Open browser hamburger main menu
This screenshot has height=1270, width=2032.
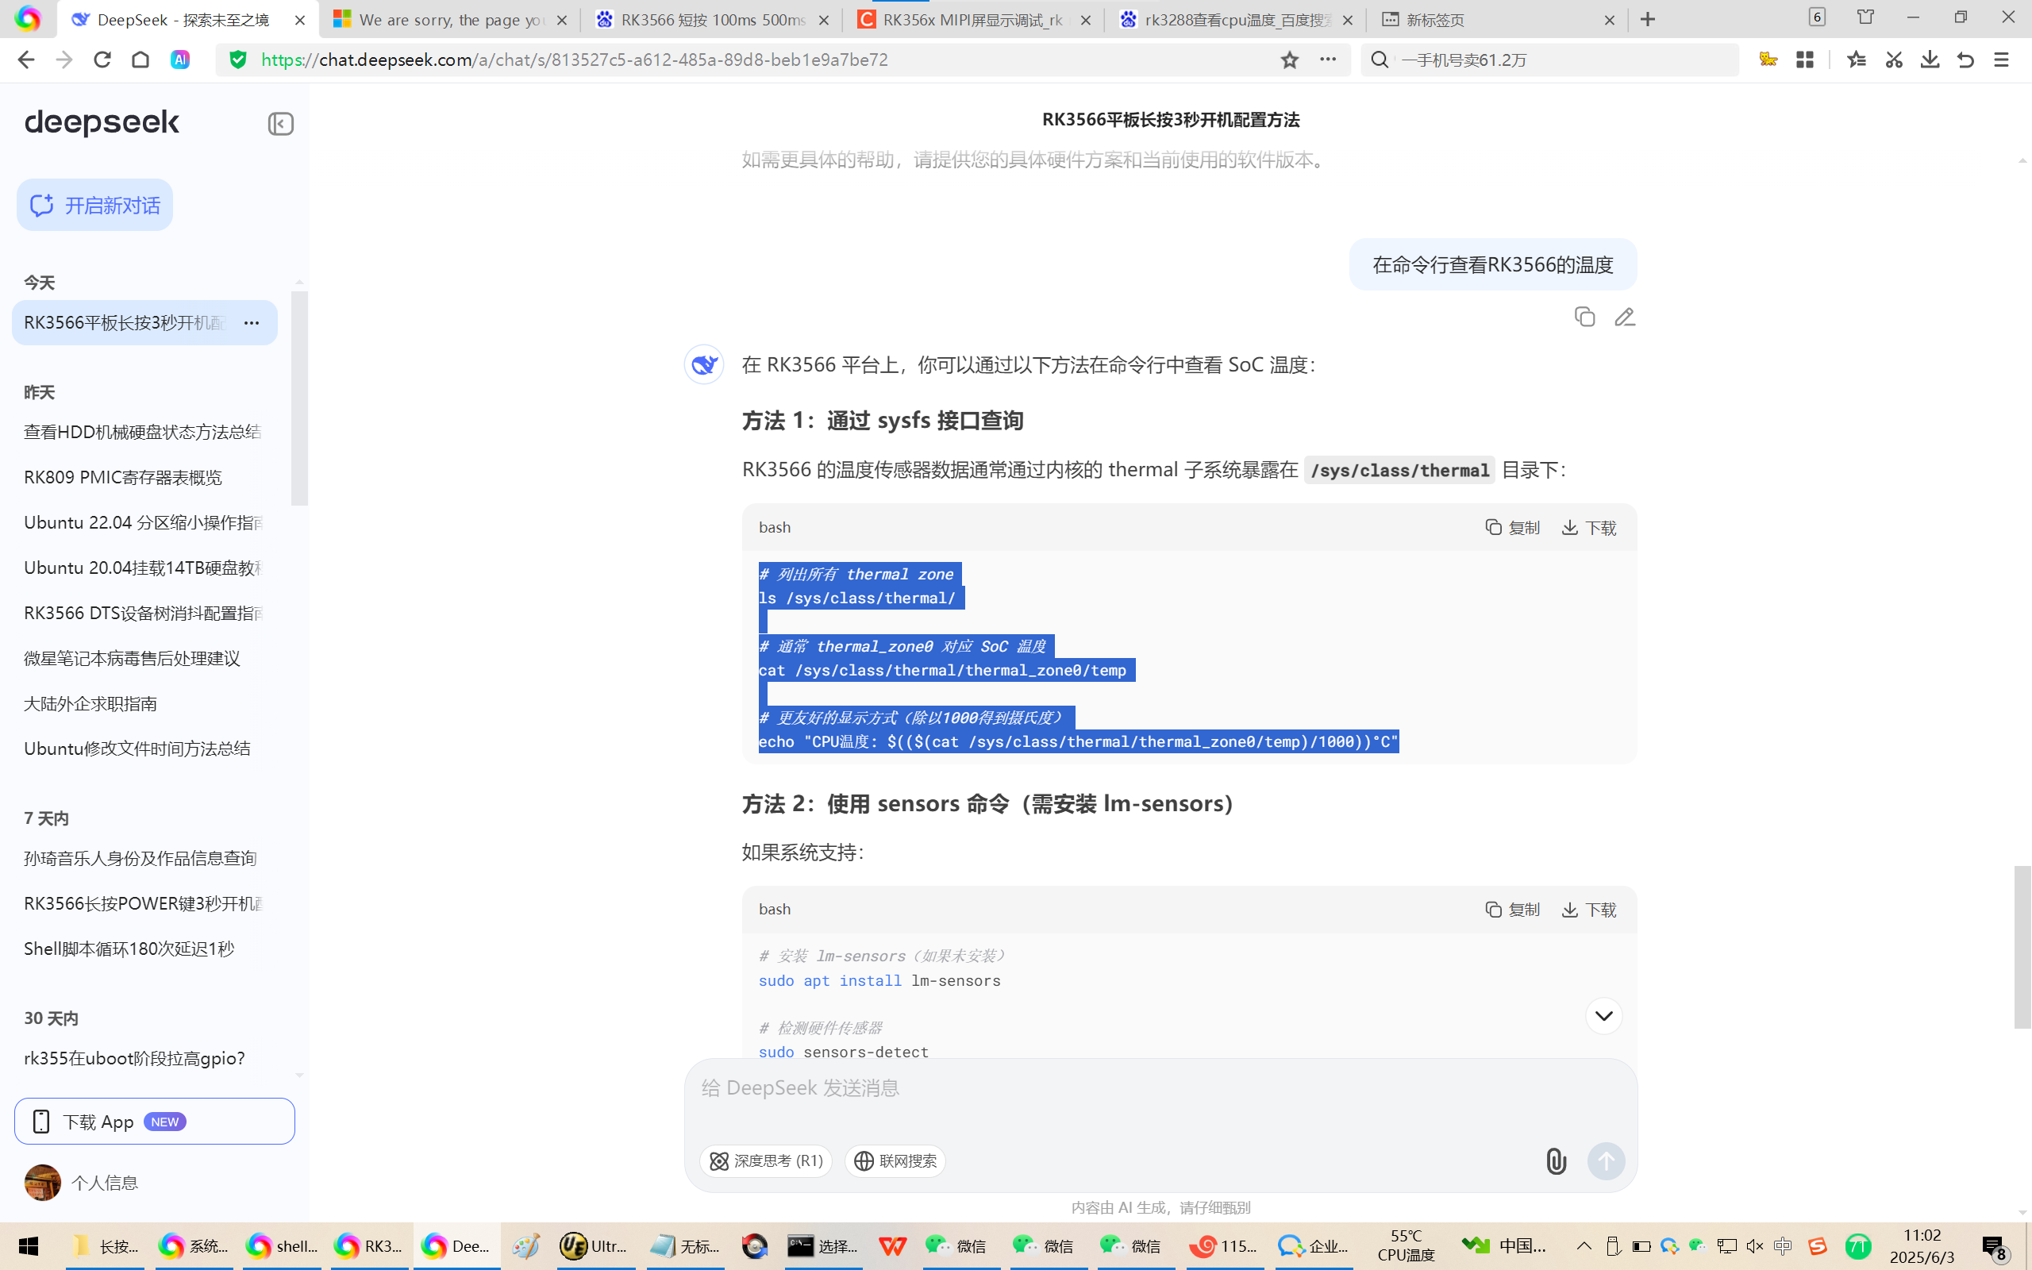2002,60
